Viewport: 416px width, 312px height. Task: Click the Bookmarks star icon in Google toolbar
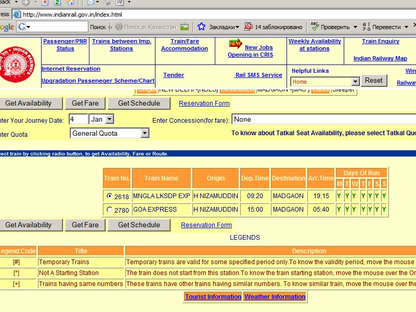pyautogui.click(x=201, y=27)
